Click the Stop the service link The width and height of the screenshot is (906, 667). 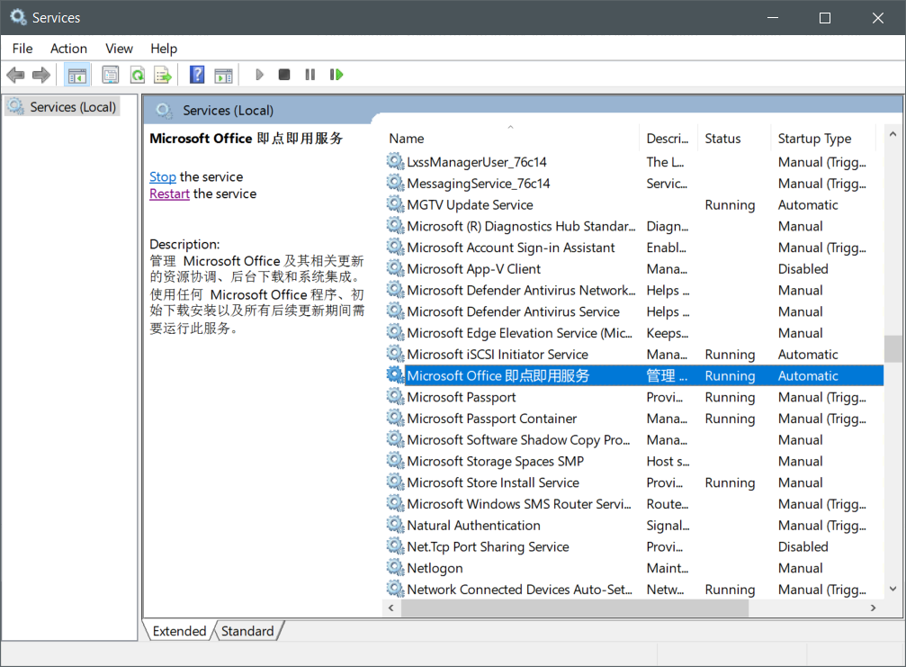163,177
